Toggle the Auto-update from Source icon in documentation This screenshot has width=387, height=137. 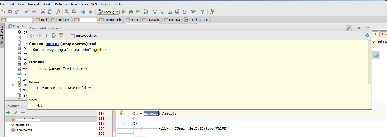coord(61,35)
